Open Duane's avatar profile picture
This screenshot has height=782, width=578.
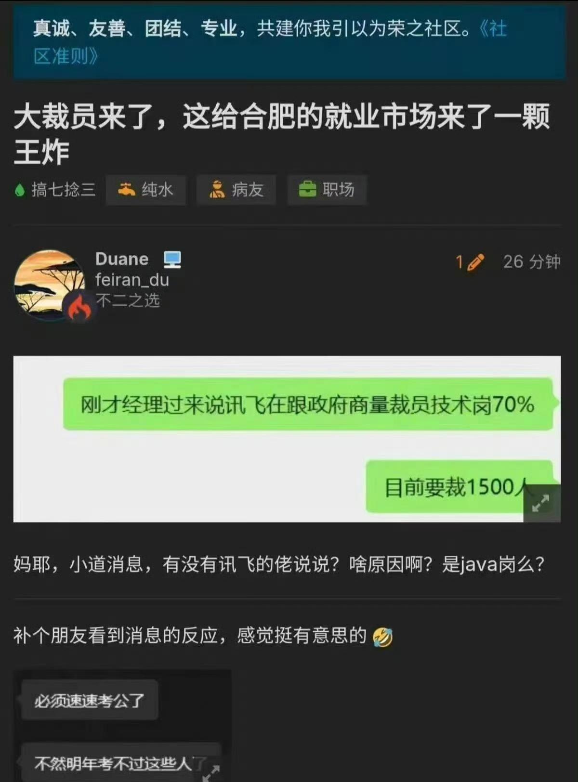[x=49, y=285]
